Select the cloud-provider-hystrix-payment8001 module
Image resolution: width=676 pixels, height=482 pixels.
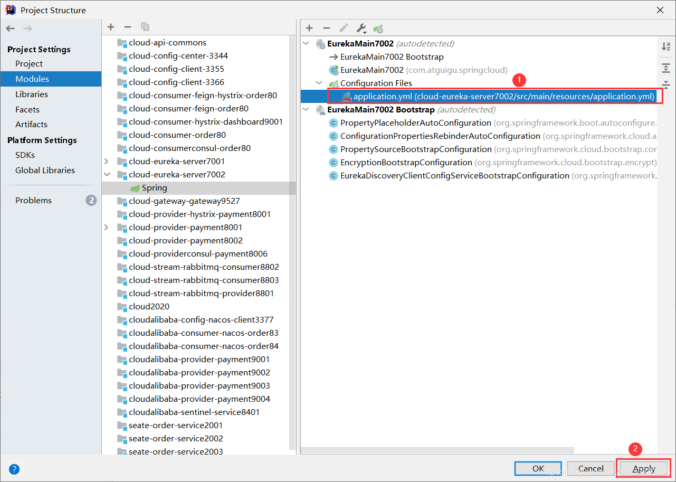[199, 214]
